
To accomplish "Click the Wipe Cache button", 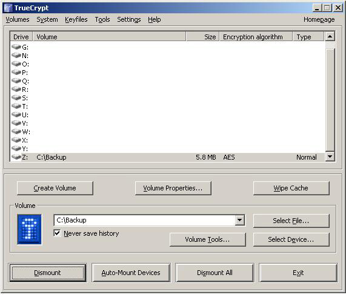I will click(291, 188).
